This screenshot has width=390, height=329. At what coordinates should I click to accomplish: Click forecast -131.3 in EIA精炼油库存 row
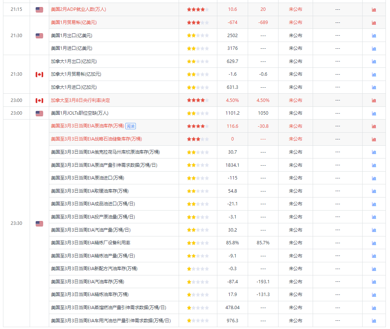click(263, 295)
